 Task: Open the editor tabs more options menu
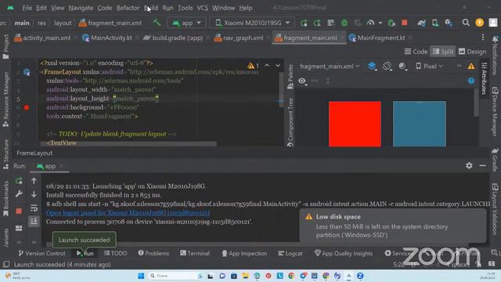tap(483, 38)
